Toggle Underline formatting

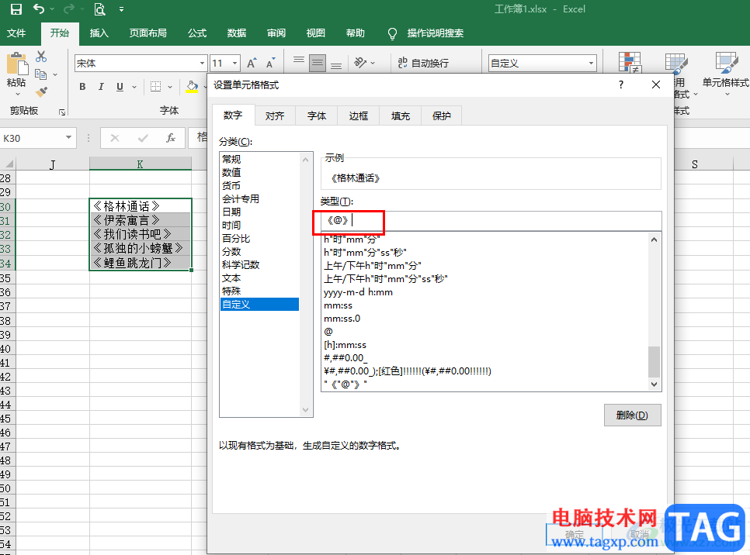(x=120, y=87)
